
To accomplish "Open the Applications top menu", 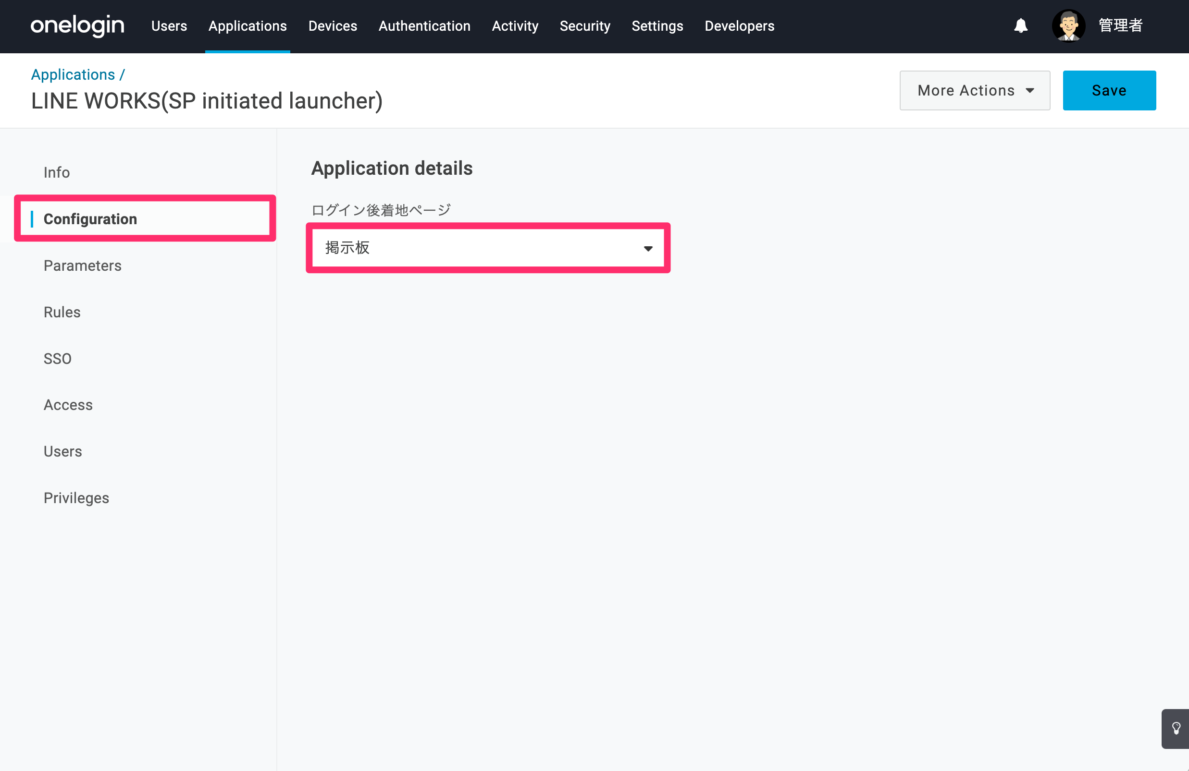I will (x=248, y=26).
